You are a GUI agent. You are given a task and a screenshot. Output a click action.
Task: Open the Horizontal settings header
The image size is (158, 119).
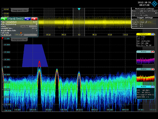coord(145,9)
